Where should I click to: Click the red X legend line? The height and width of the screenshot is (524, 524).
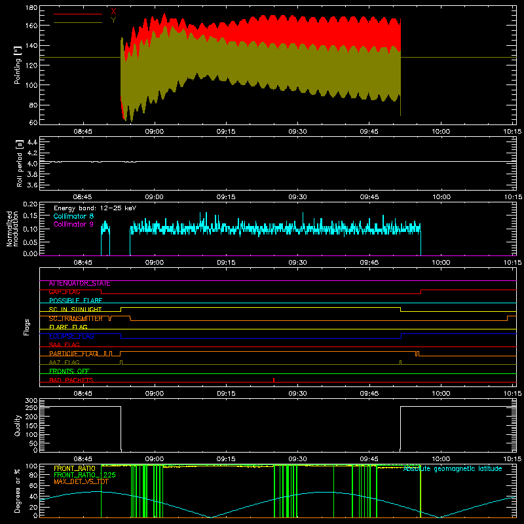[77, 14]
